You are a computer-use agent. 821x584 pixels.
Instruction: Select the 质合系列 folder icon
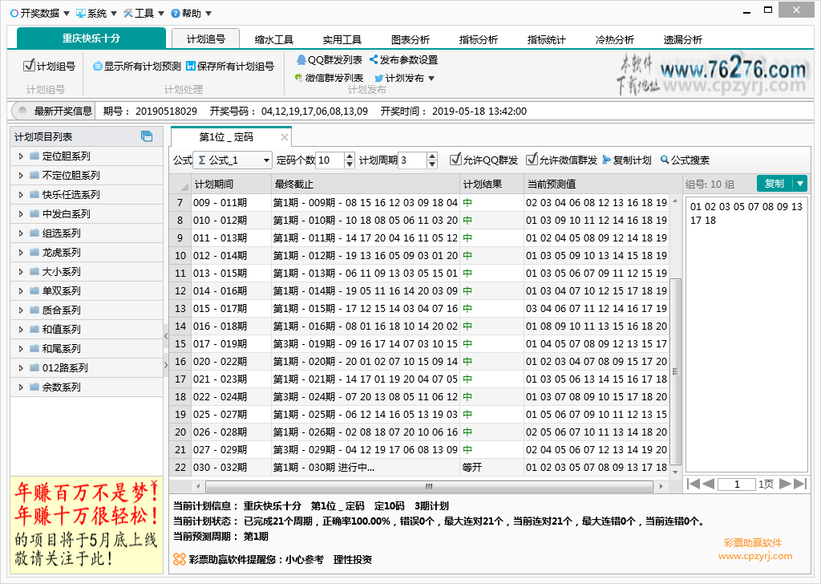click(34, 310)
